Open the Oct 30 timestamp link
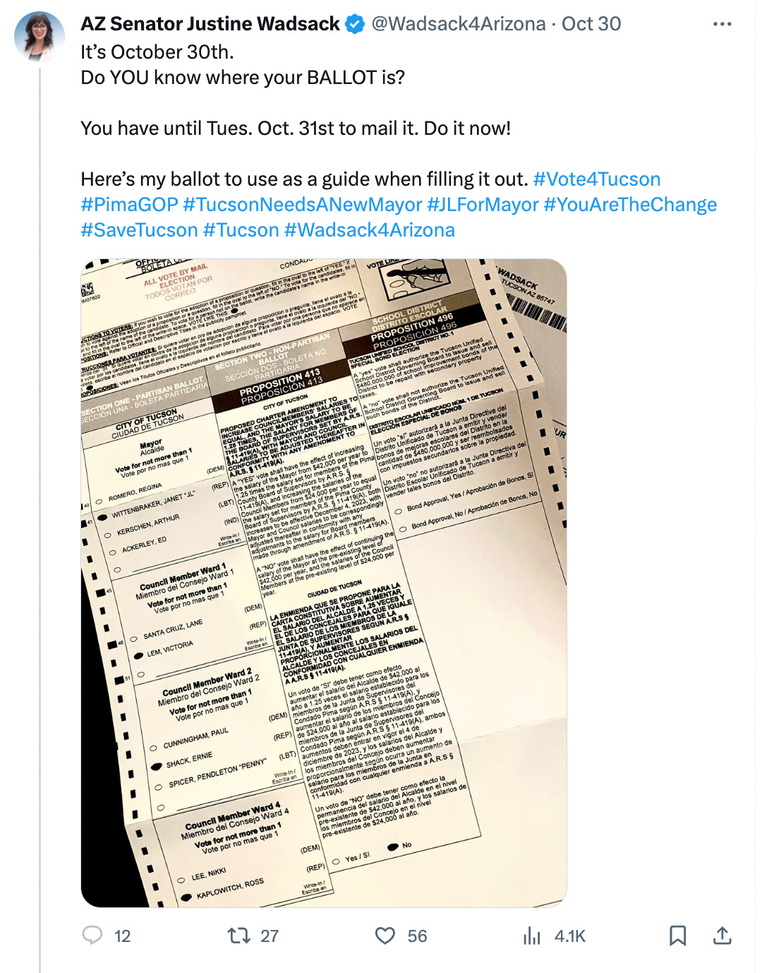762x973 pixels. coord(591,24)
